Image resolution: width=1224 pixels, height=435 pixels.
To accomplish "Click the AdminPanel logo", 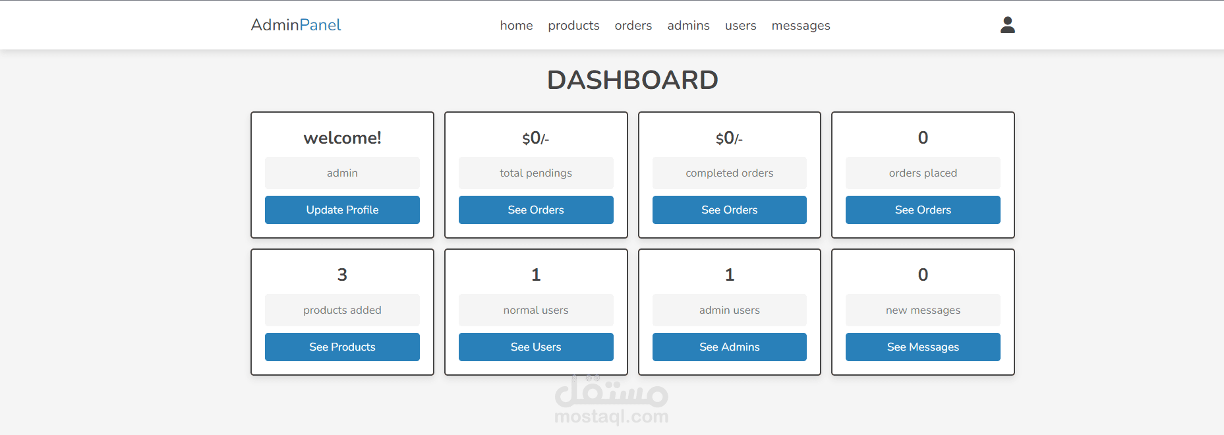I will point(296,25).
